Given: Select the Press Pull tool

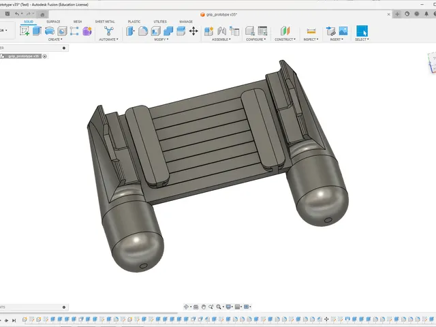Looking at the screenshot, I should (130, 31).
